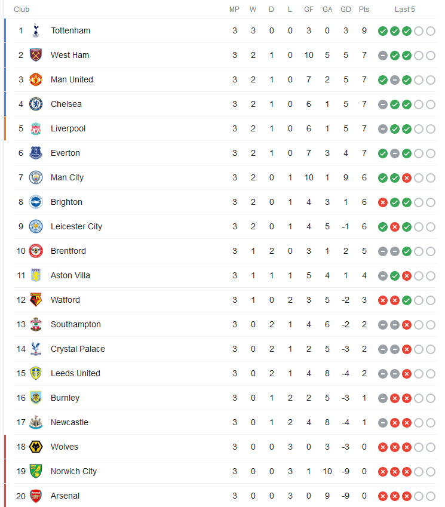Click the Liverpool club crest

point(36,128)
